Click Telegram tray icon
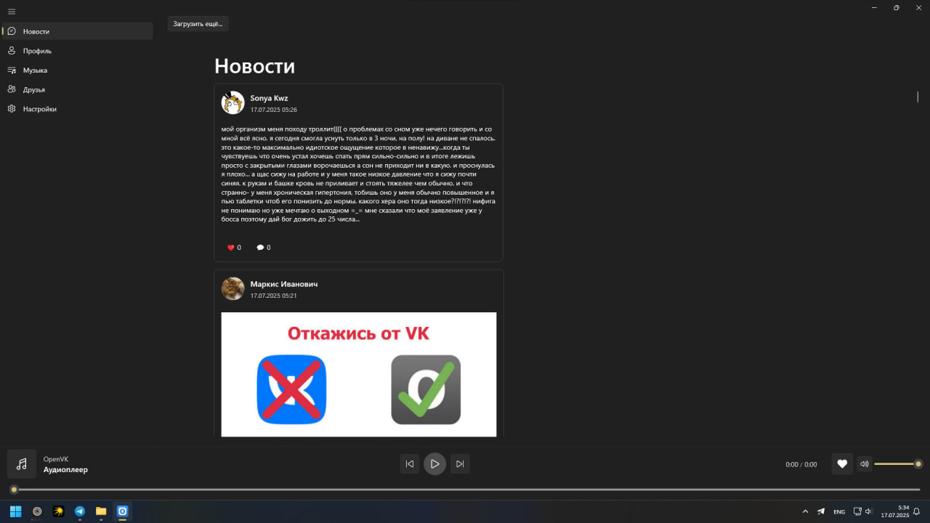 (821, 511)
